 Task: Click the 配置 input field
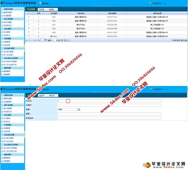pos(110,114)
